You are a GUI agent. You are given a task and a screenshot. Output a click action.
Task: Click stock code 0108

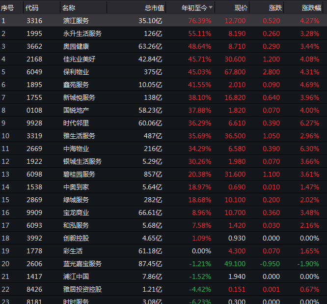click(34, 110)
